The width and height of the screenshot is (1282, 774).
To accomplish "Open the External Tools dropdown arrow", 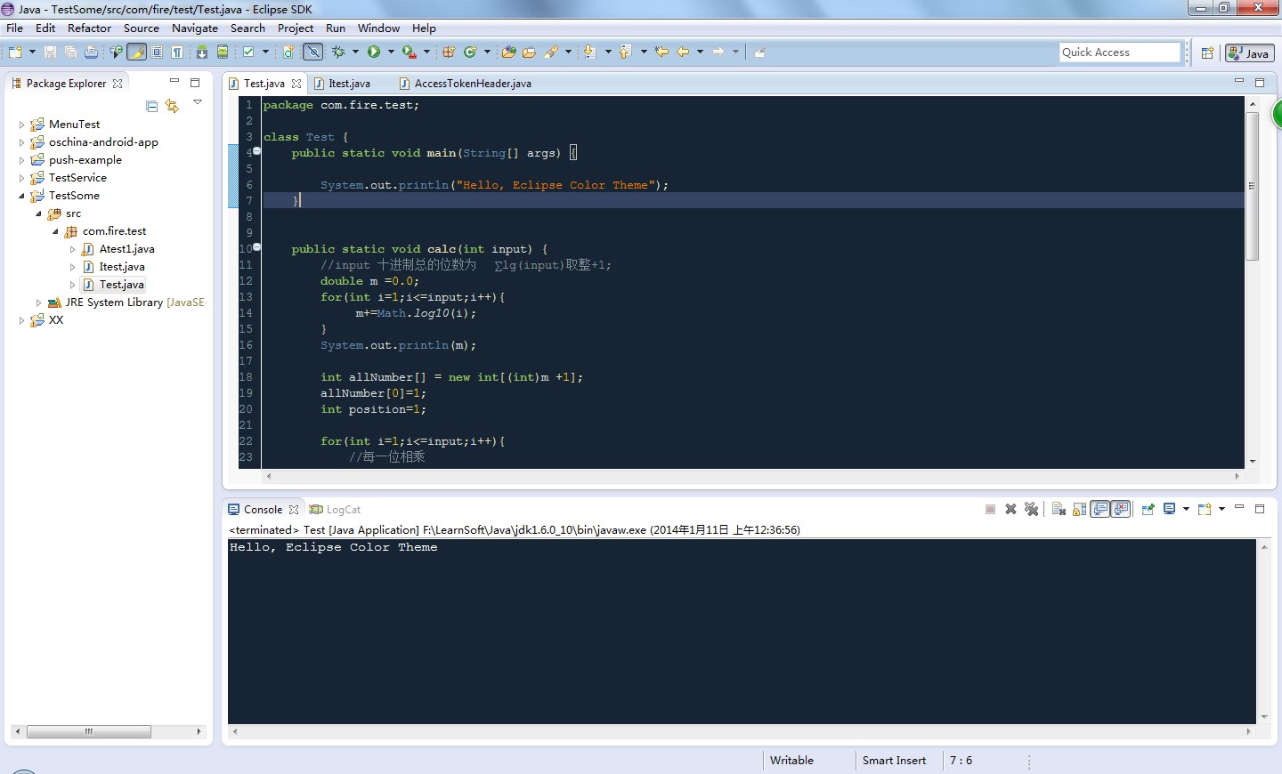I will [x=426, y=52].
